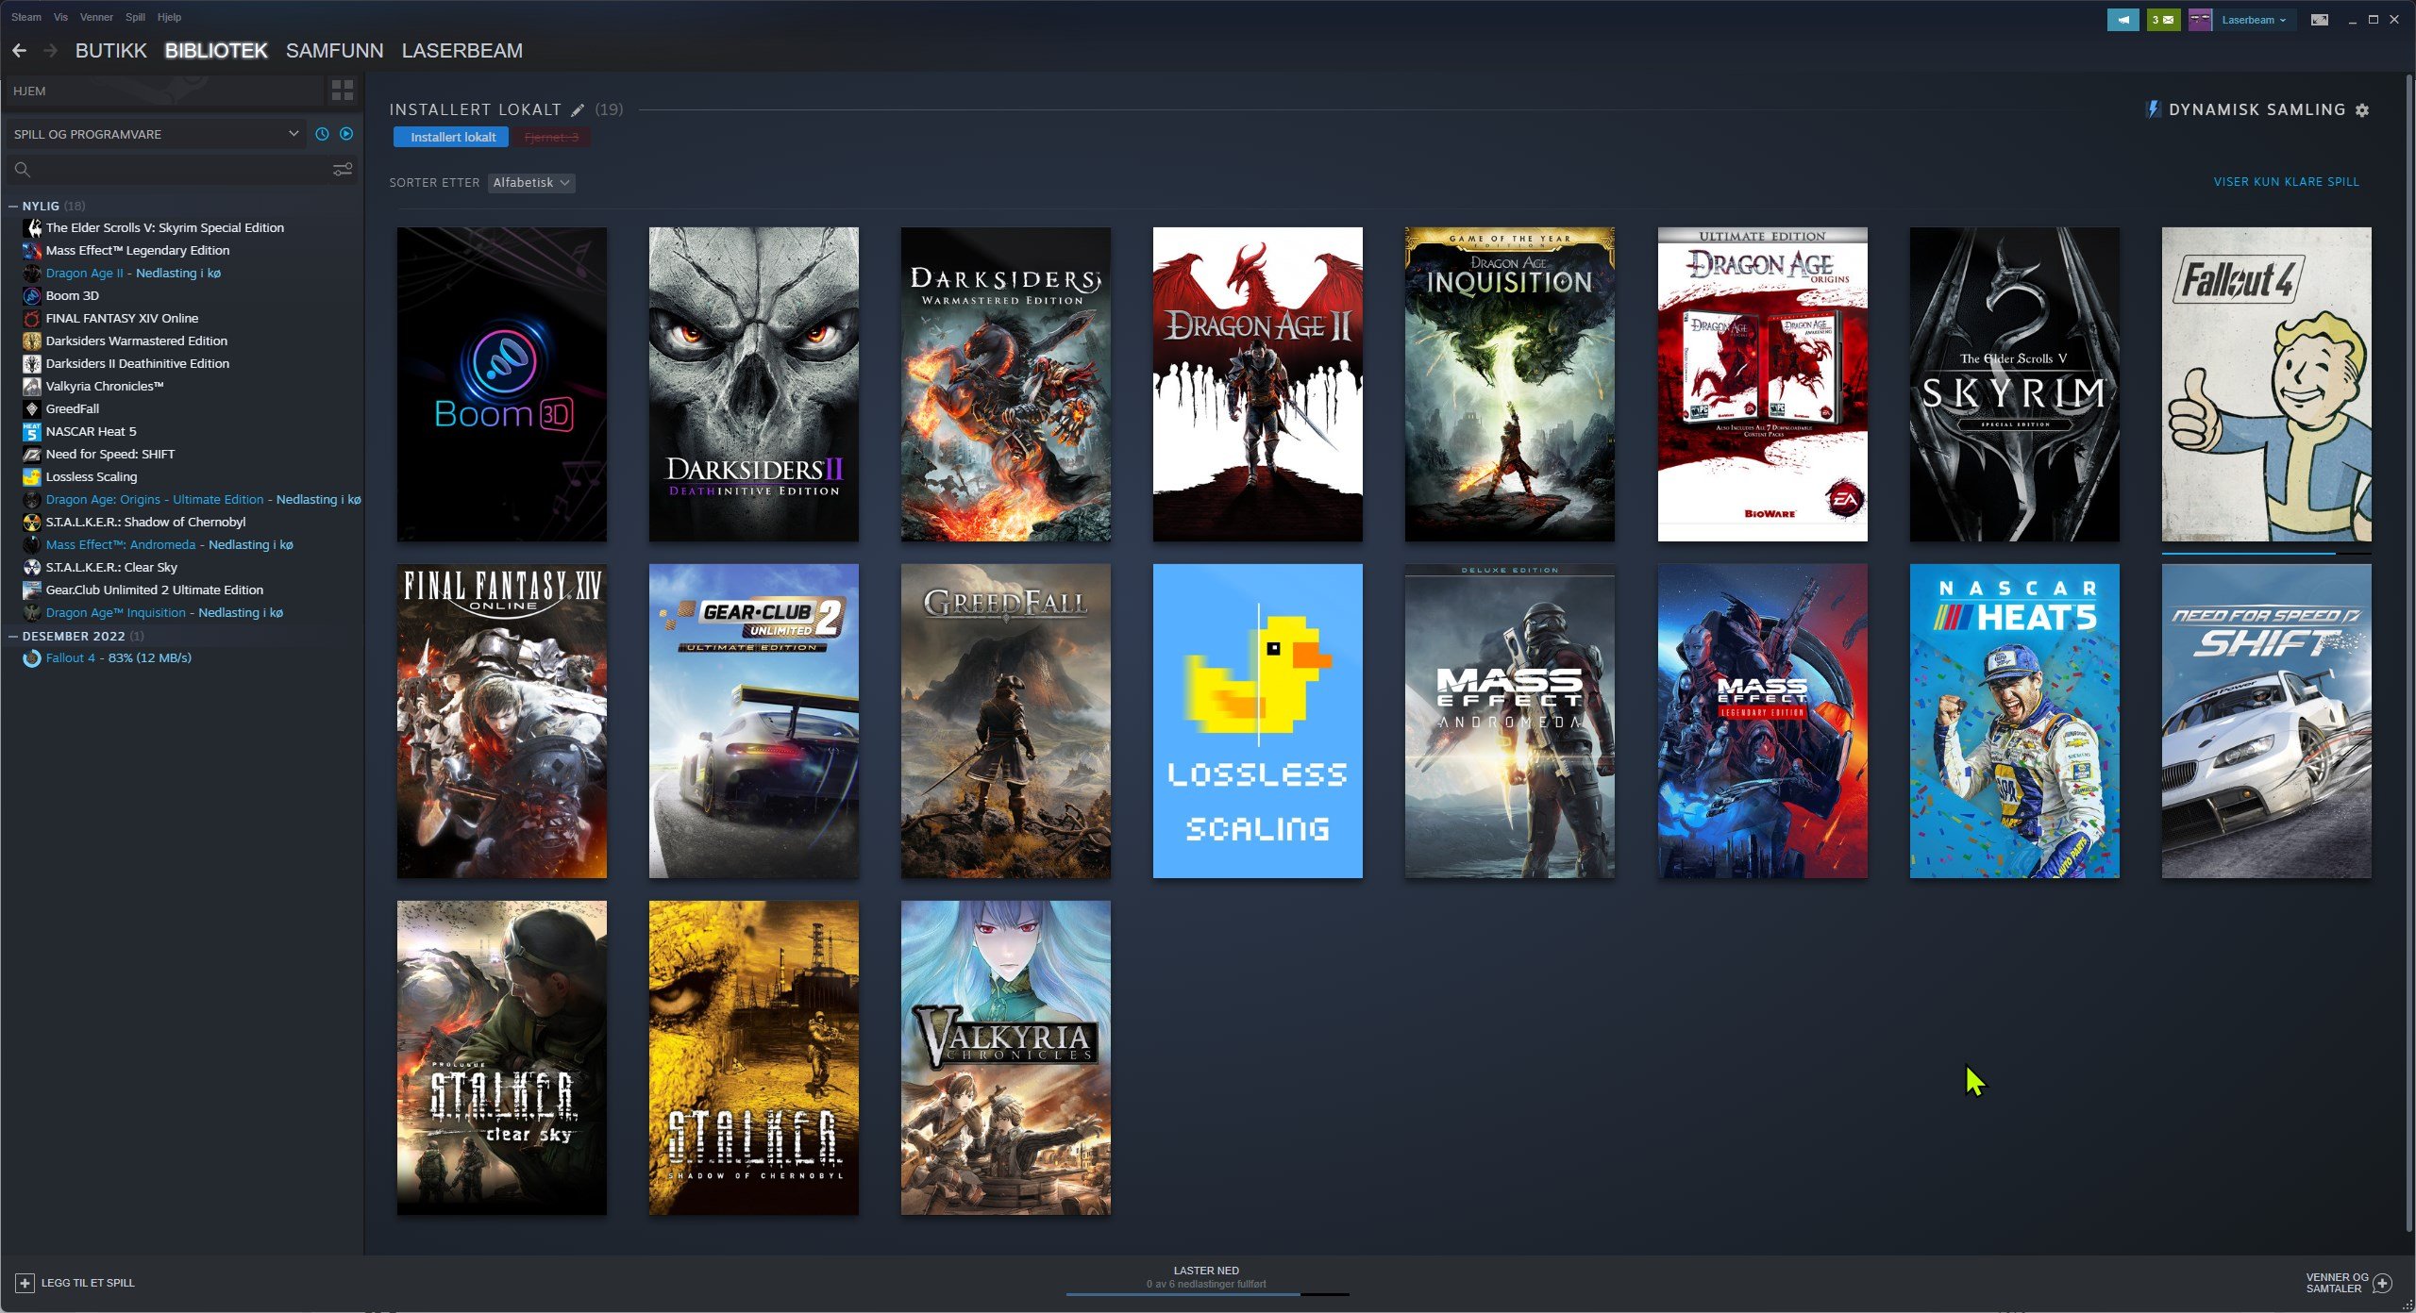Toggle the Installert lokalt filter tag

tap(451, 138)
